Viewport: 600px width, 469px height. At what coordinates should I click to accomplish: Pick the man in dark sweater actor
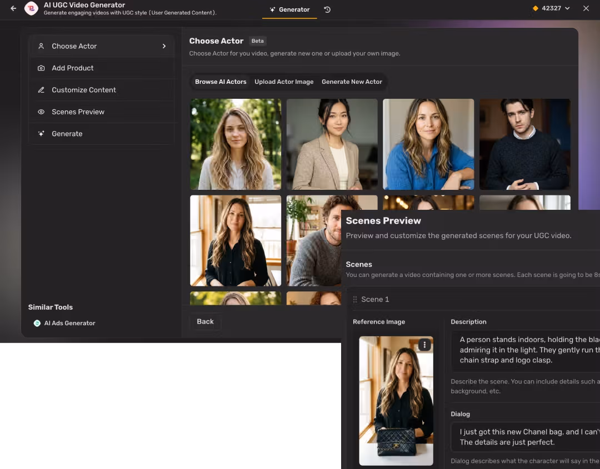(524, 144)
